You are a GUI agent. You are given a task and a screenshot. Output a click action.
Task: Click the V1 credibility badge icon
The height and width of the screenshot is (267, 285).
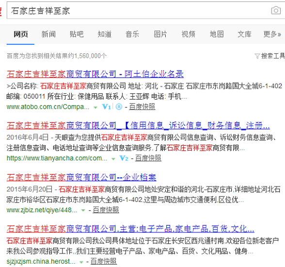click(107, 107)
